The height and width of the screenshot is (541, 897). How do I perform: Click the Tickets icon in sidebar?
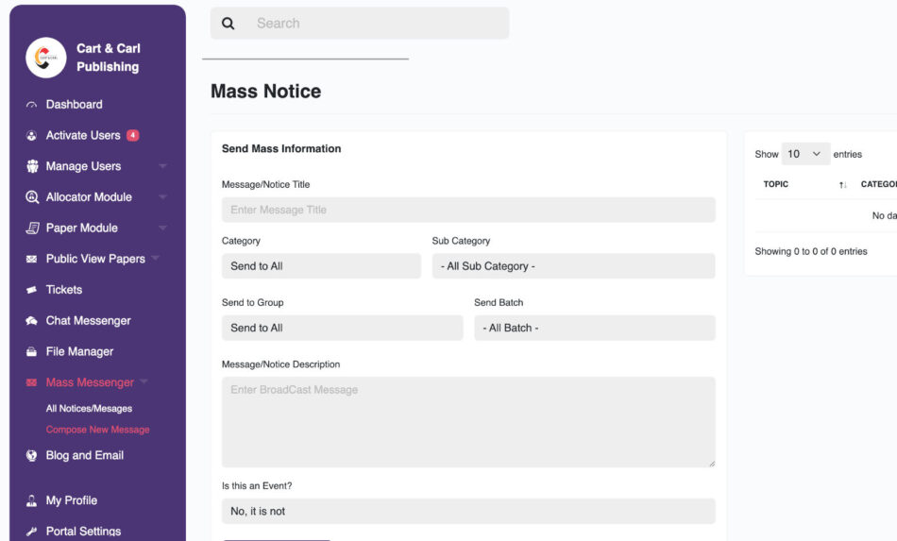31,290
